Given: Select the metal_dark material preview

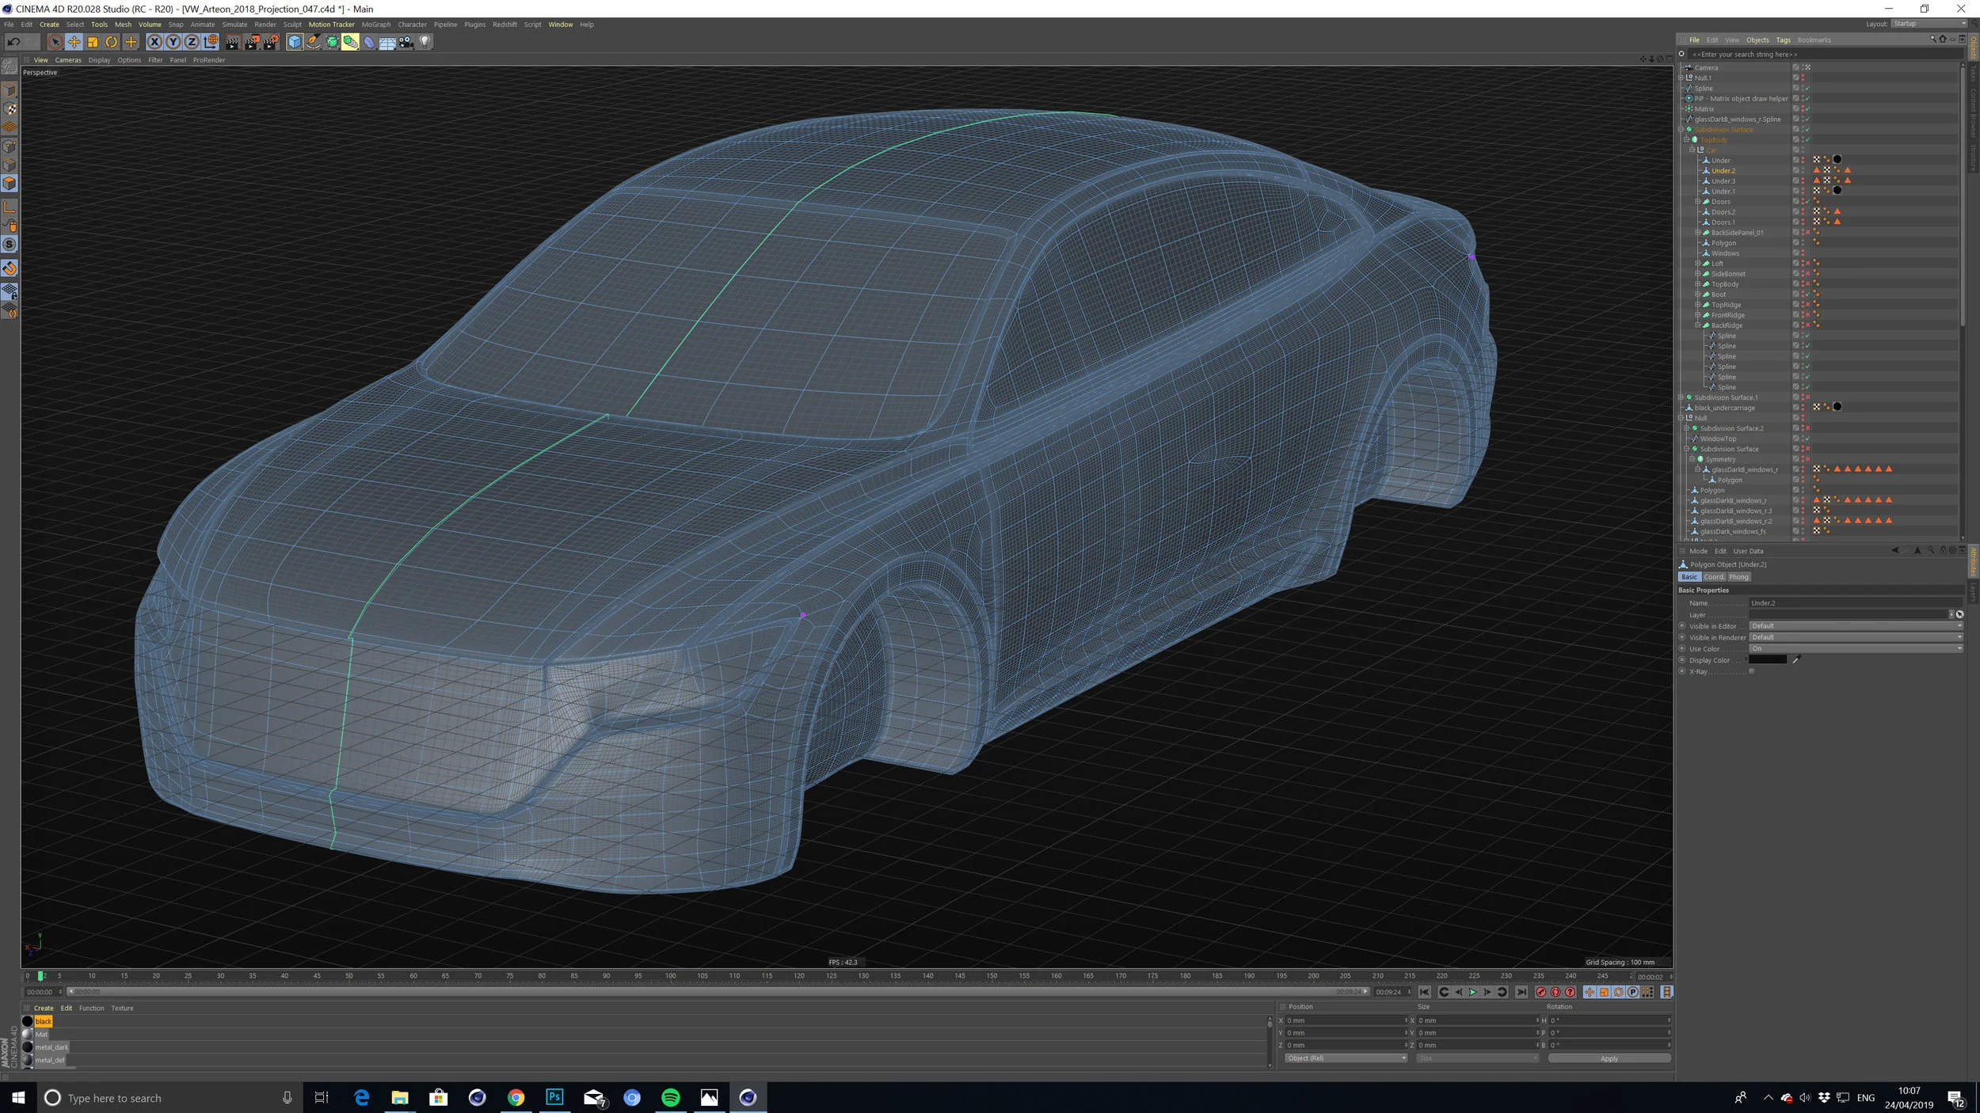Looking at the screenshot, I should point(28,1047).
